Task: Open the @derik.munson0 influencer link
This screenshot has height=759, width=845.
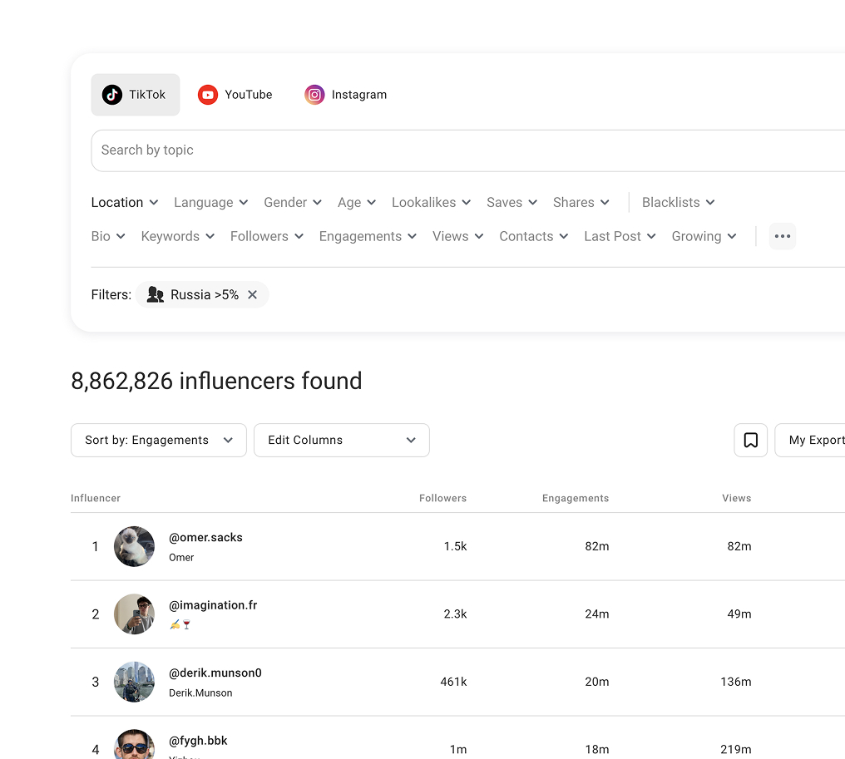Action: 215,673
